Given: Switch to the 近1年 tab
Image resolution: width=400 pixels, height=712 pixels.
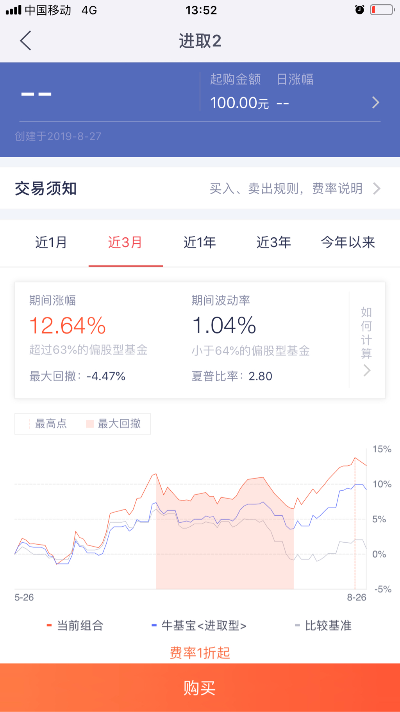Looking at the screenshot, I should click(x=200, y=242).
